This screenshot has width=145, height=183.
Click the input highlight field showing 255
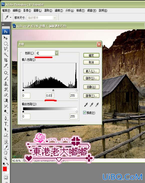click(74, 96)
